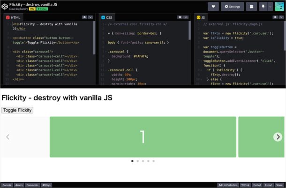Open the Embed options

[x=257, y=185]
